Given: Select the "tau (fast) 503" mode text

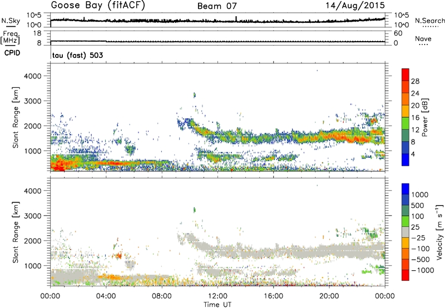Looking at the screenshot, I should pos(78,55).
